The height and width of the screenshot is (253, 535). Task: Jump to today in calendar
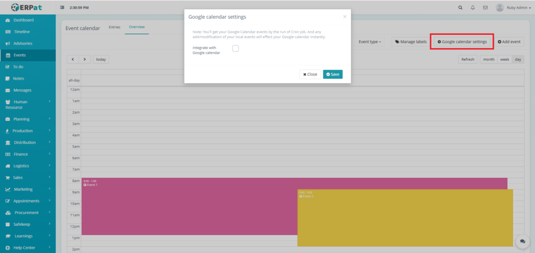click(x=101, y=59)
